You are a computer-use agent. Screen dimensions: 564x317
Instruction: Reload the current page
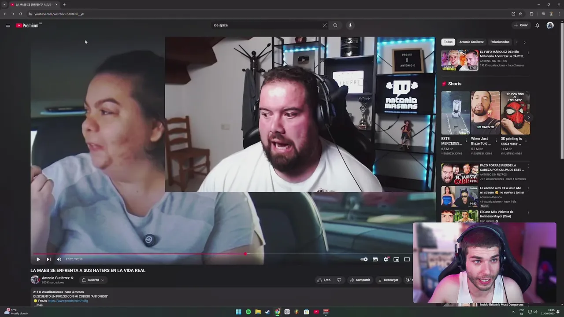click(20, 14)
